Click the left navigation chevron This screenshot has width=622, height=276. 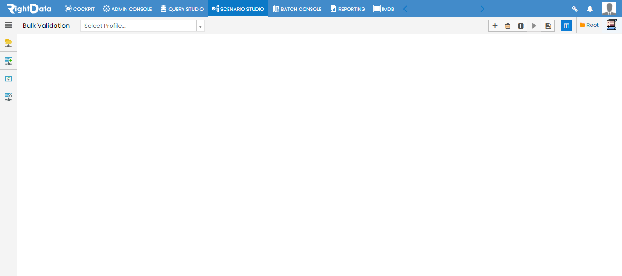coord(405,9)
